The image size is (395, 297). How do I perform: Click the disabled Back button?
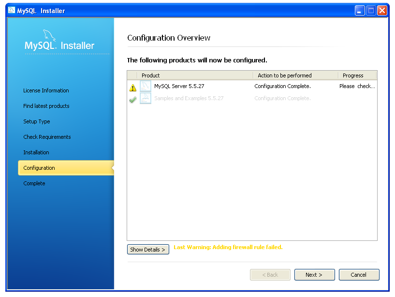270,275
